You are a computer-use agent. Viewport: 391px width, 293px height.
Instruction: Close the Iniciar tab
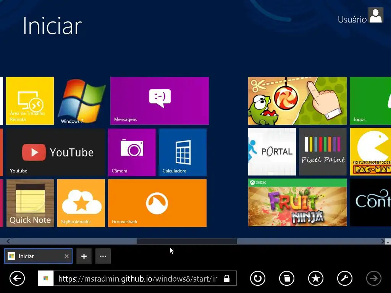pos(66,256)
